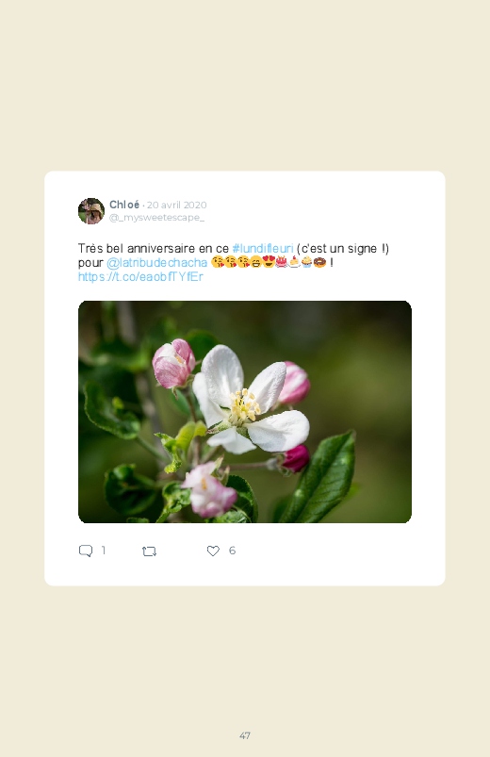Follow the https://t.co/eaobfTYfEr link

tap(140, 276)
